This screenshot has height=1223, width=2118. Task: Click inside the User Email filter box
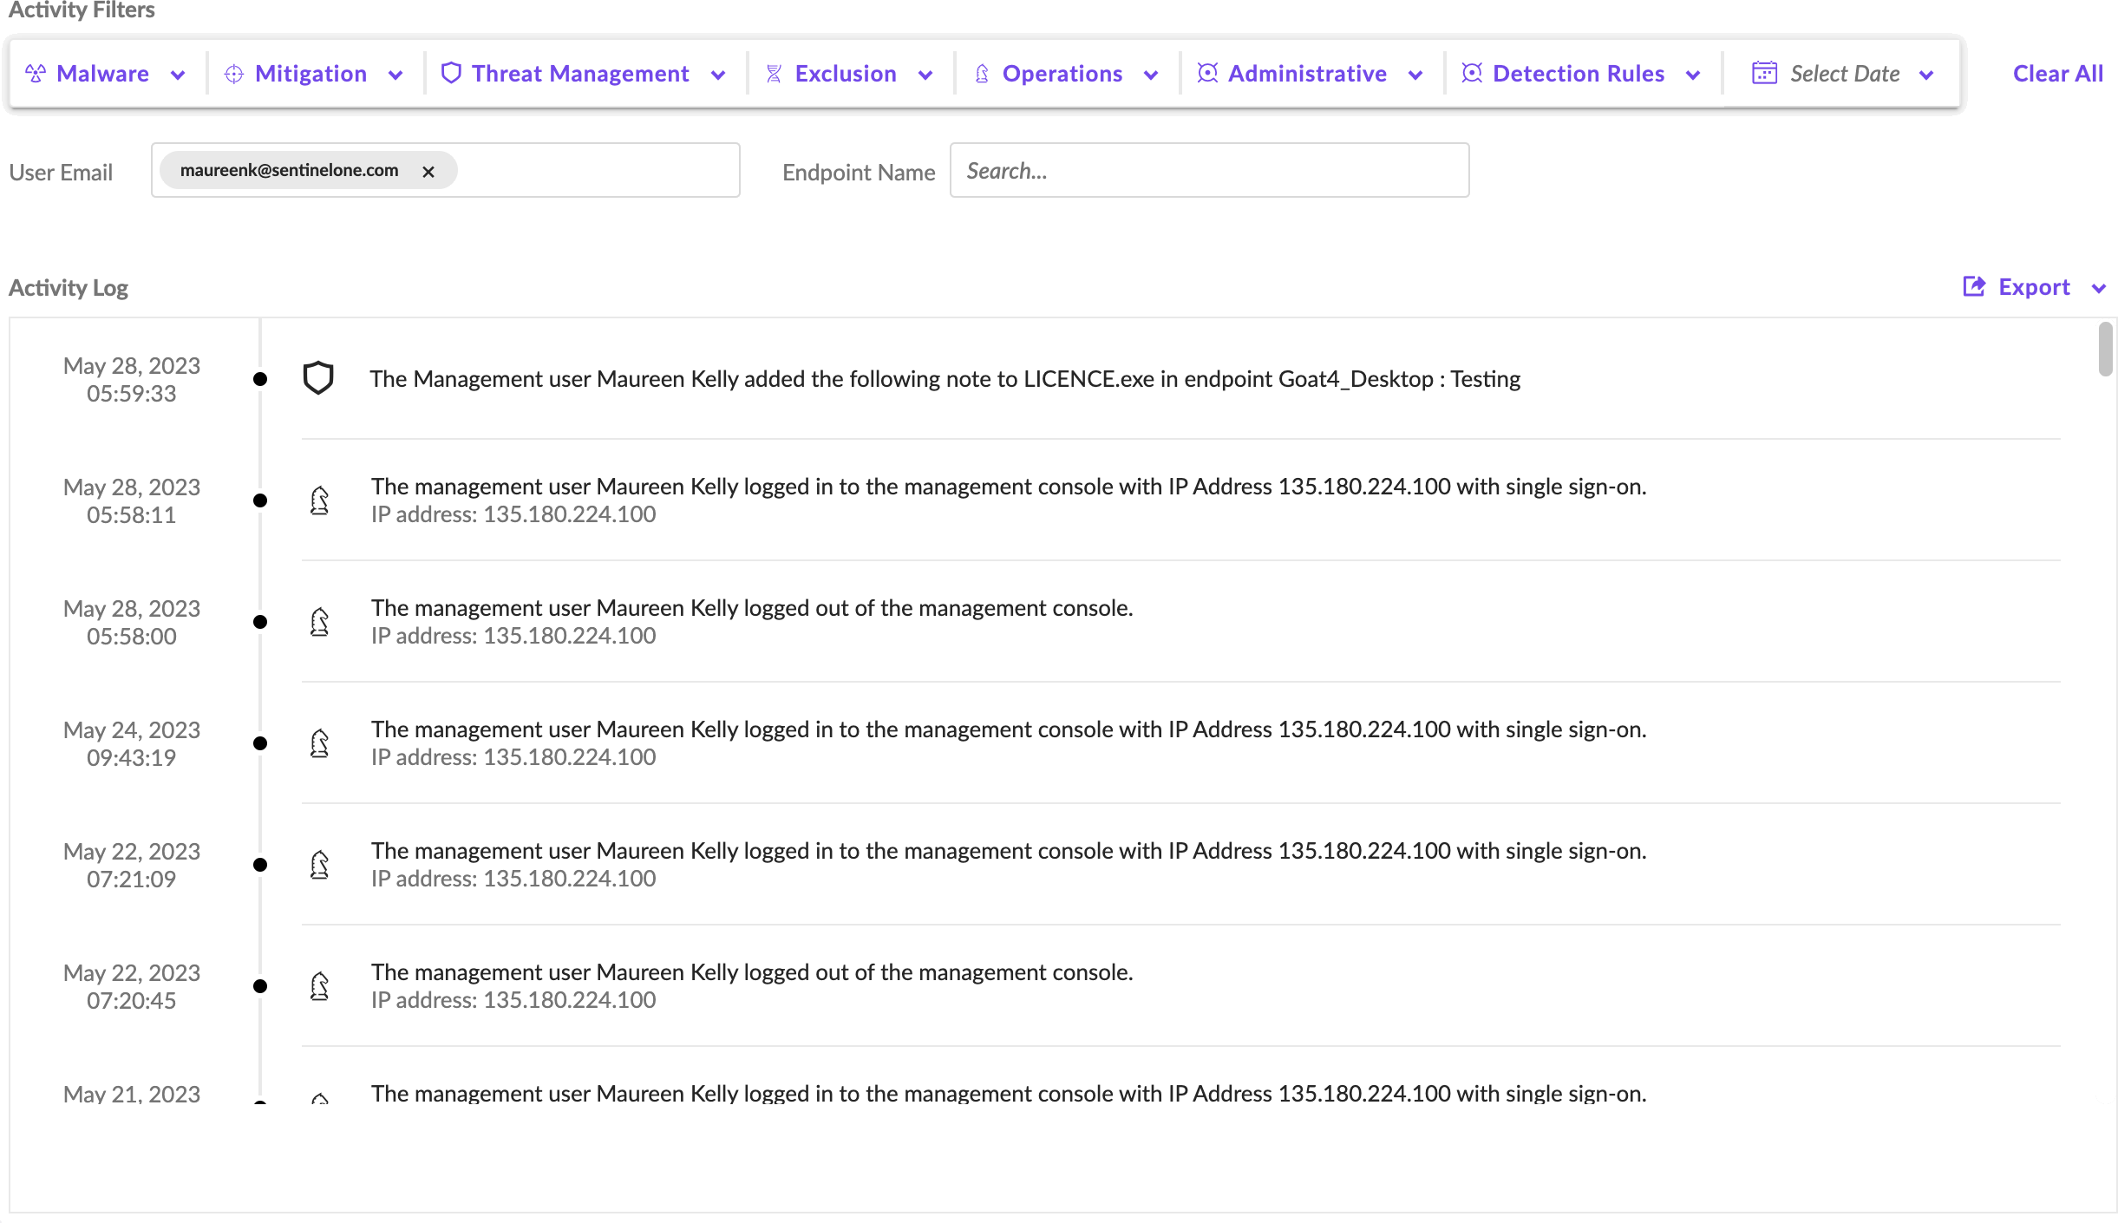pos(598,171)
